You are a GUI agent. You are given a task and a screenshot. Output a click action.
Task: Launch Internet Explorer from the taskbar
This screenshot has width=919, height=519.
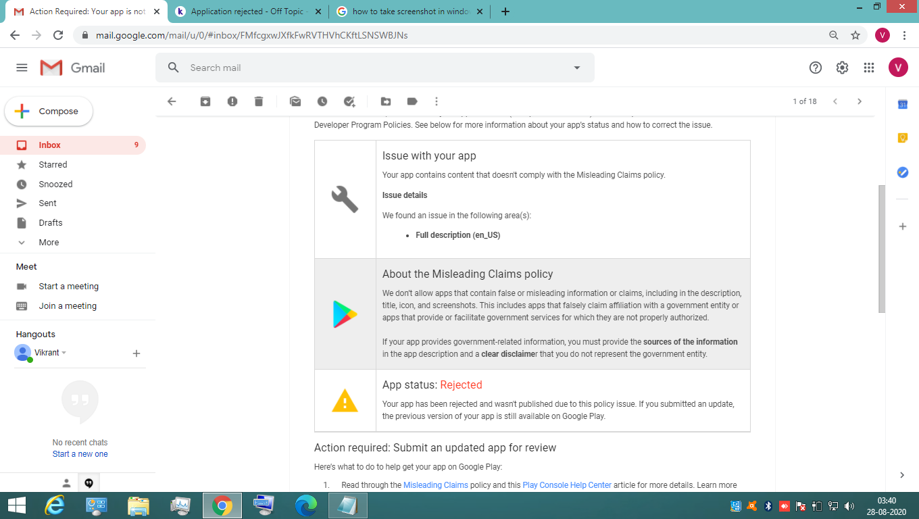click(x=55, y=505)
